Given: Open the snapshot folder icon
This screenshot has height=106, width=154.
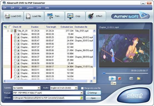Looking at the screenshot, I should coord(139,79).
